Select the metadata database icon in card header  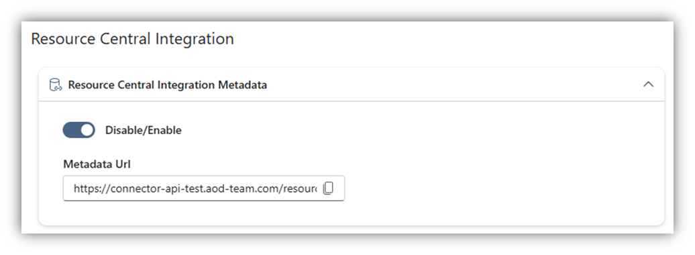(56, 85)
